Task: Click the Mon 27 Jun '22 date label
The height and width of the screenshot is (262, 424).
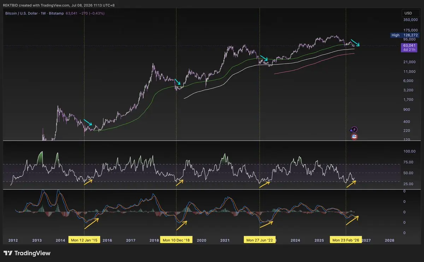Action: pyautogui.click(x=260, y=240)
